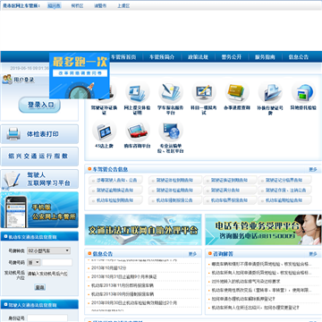Screen dimensions: 322x322
Task: Switch to the 上虞区 DMV link
Action: (x=123, y=5)
